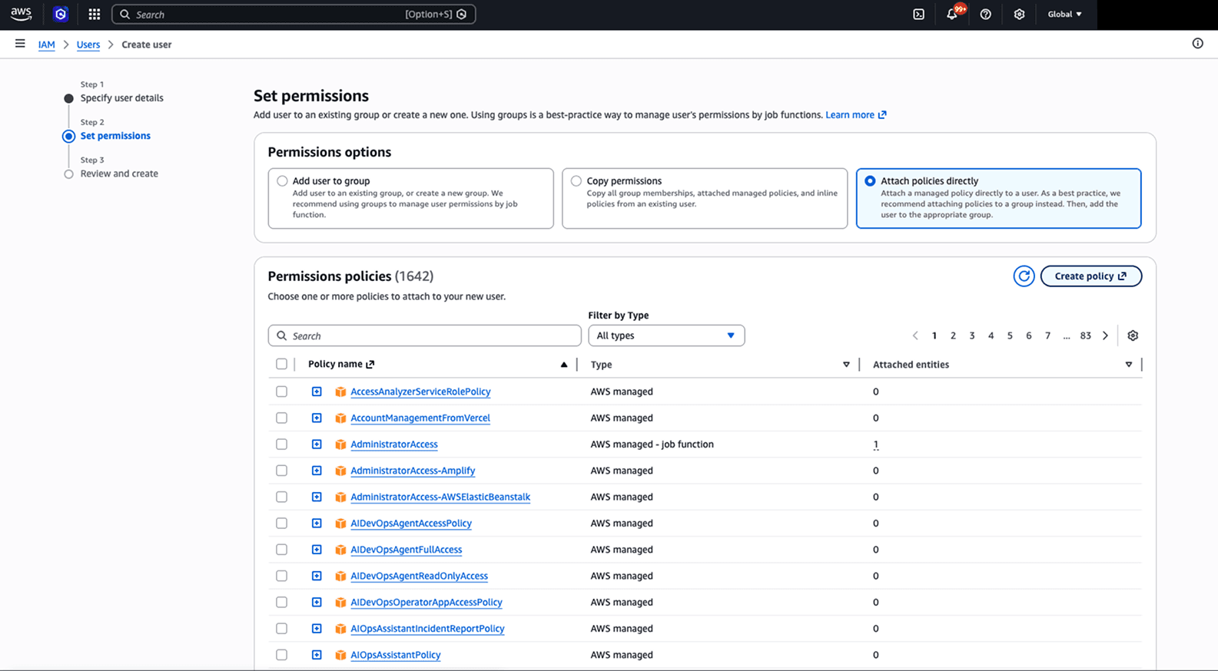The width and height of the screenshot is (1218, 671).
Task: Go to Step 3 Review and create
Action: [119, 174]
